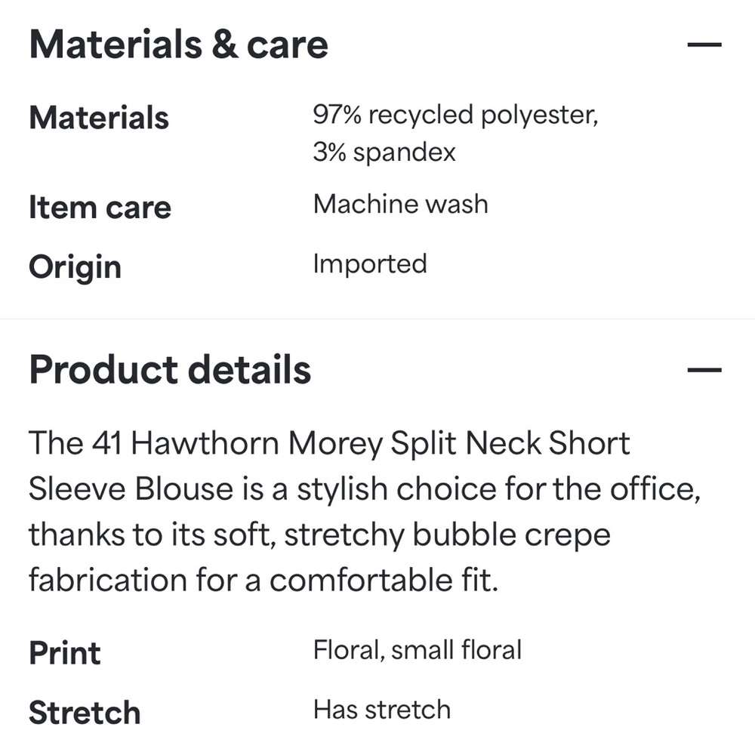Click the blouse description paragraph
Viewport: 755px width, 755px height.
coord(365,511)
